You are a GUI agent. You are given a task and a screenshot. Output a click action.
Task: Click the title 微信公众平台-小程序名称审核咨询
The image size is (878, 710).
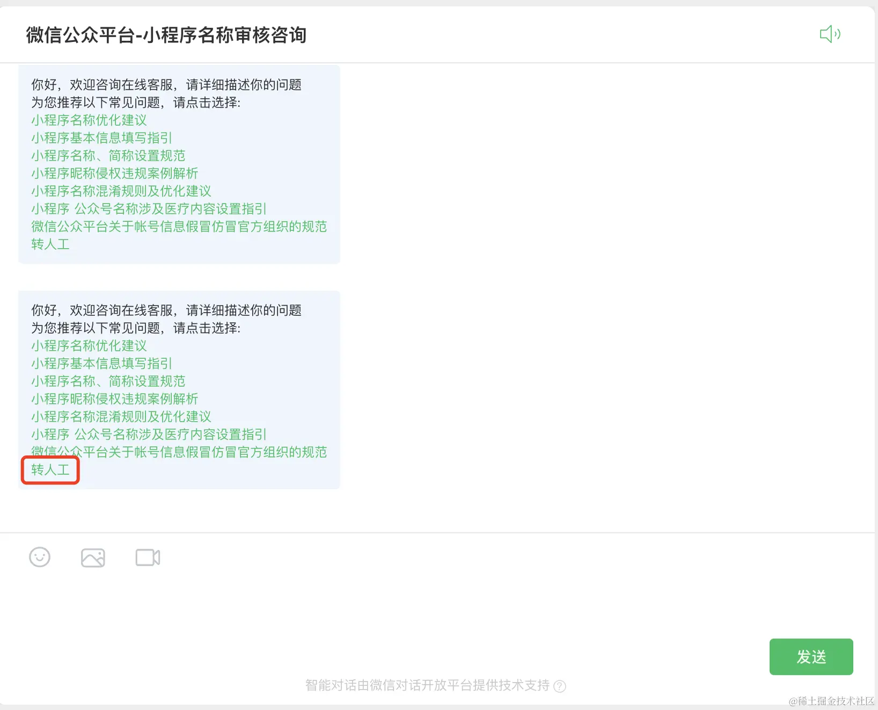[x=166, y=35]
